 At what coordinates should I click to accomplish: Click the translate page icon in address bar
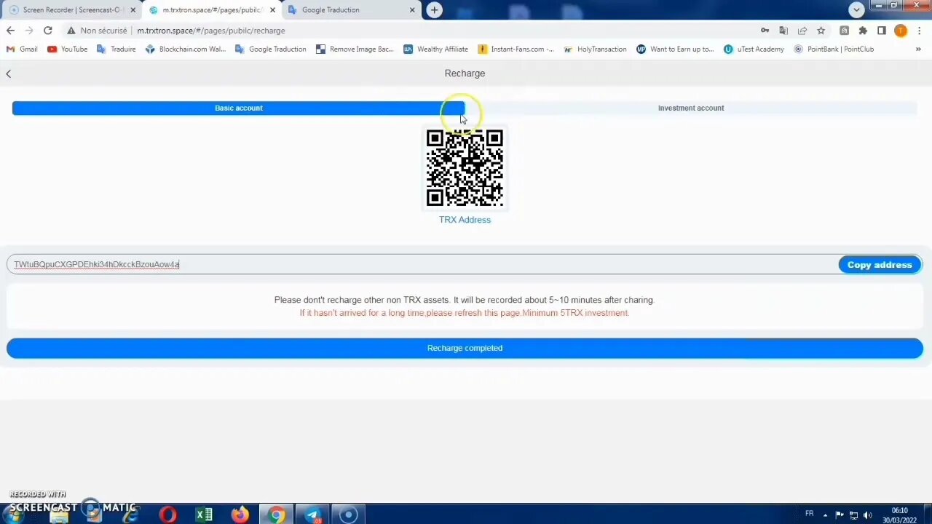click(783, 31)
